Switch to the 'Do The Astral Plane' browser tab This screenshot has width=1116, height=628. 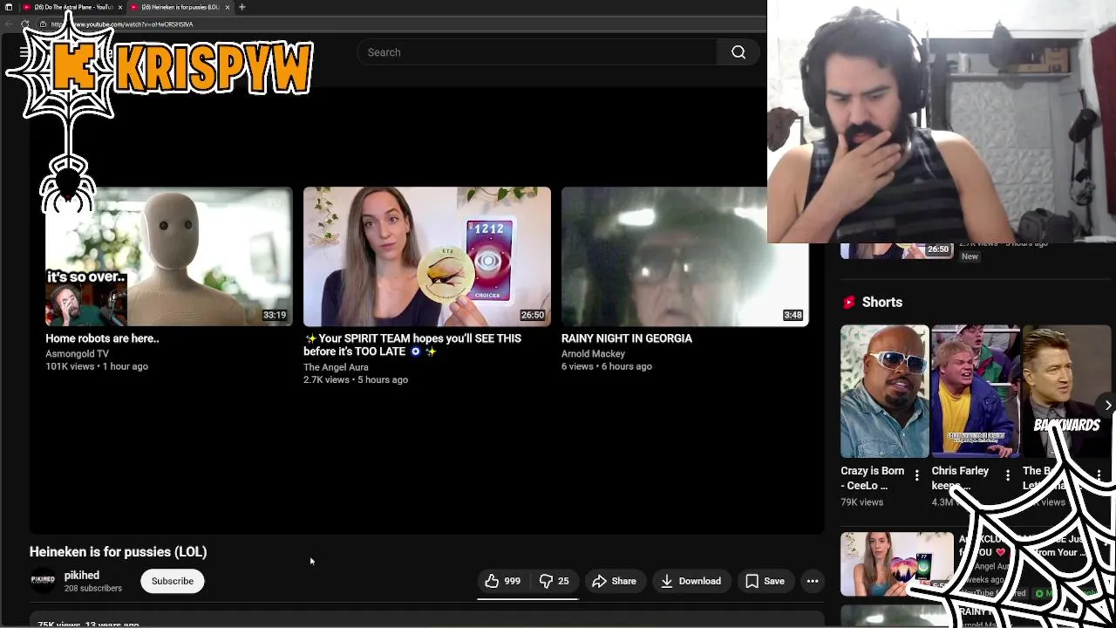[x=71, y=7]
